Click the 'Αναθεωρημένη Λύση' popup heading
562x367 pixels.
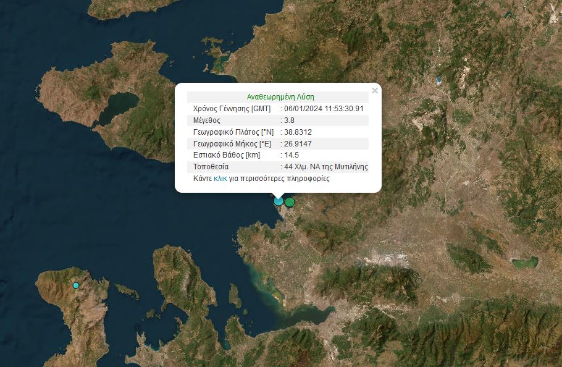point(280,97)
